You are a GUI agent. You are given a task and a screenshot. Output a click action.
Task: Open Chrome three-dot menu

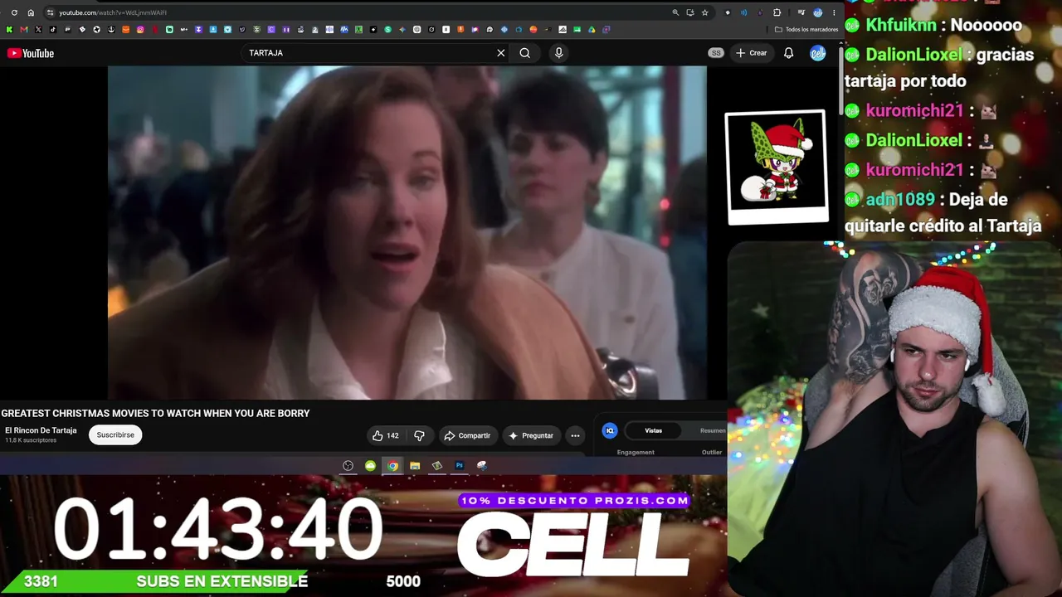[834, 12]
